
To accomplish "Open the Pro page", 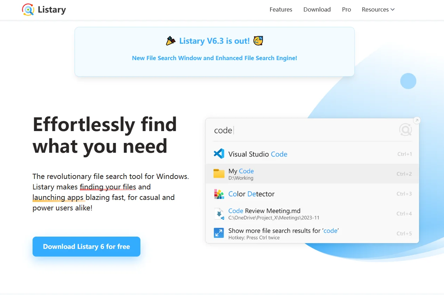I will pyautogui.click(x=346, y=9).
